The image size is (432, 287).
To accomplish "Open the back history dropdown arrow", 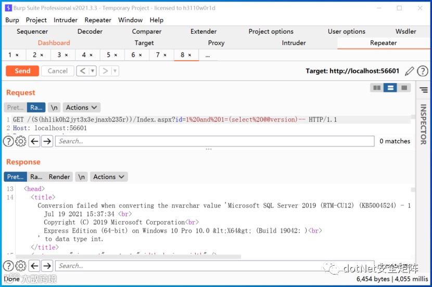I will click(x=93, y=71).
